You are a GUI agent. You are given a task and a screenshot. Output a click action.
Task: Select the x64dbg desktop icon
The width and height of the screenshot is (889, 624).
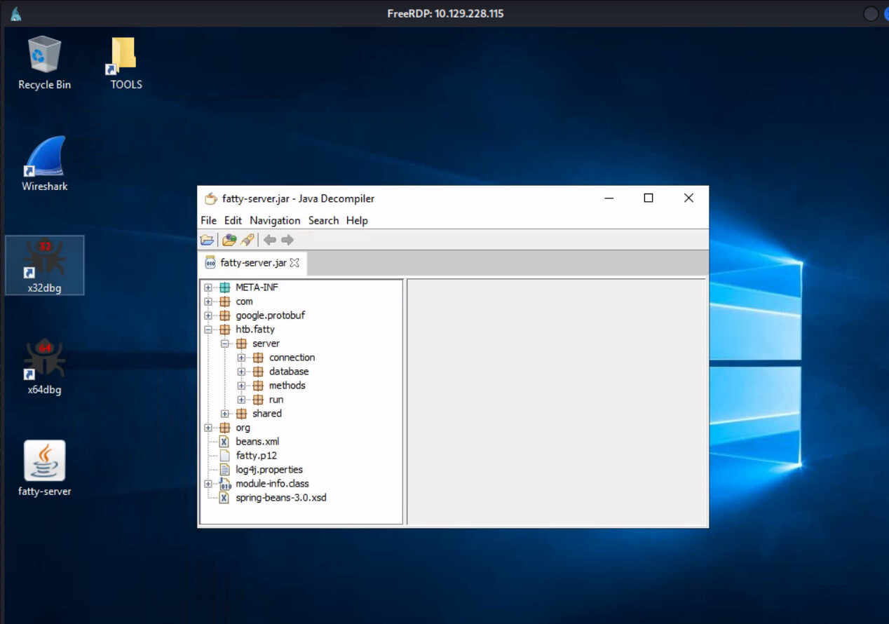pyautogui.click(x=45, y=367)
